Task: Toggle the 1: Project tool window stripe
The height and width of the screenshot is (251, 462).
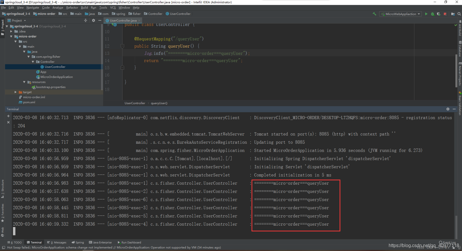Action: pyautogui.click(x=3, y=27)
